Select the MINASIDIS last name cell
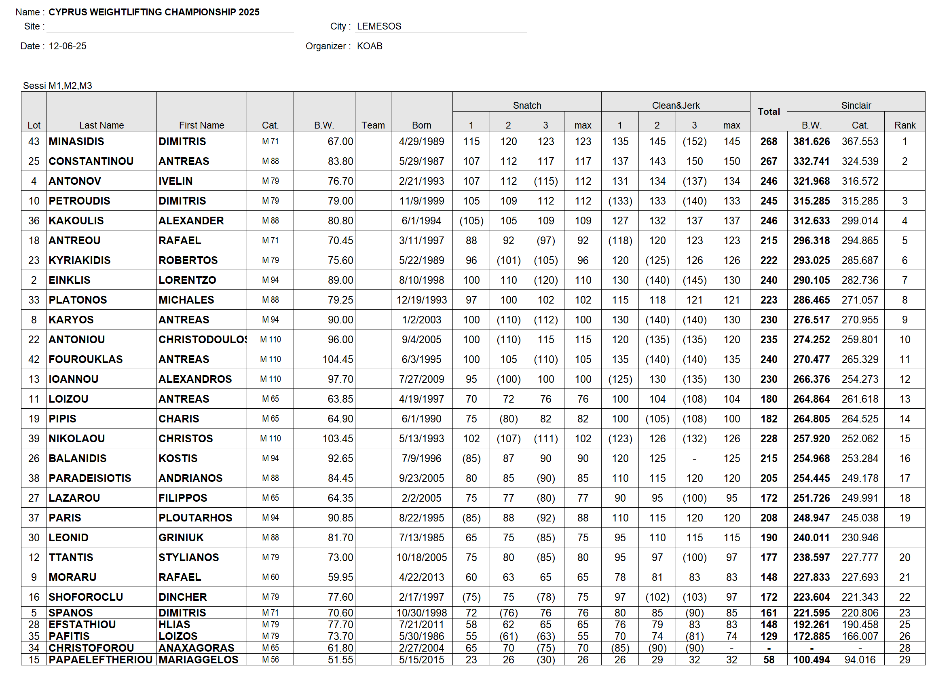The image size is (951, 686). click(76, 141)
